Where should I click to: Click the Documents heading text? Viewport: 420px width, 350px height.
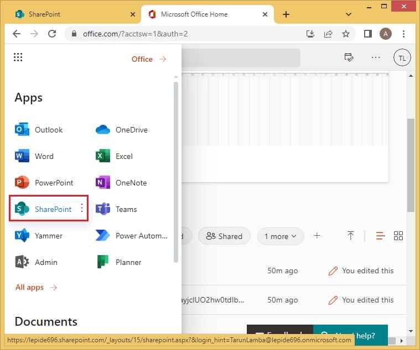tap(46, 321)
